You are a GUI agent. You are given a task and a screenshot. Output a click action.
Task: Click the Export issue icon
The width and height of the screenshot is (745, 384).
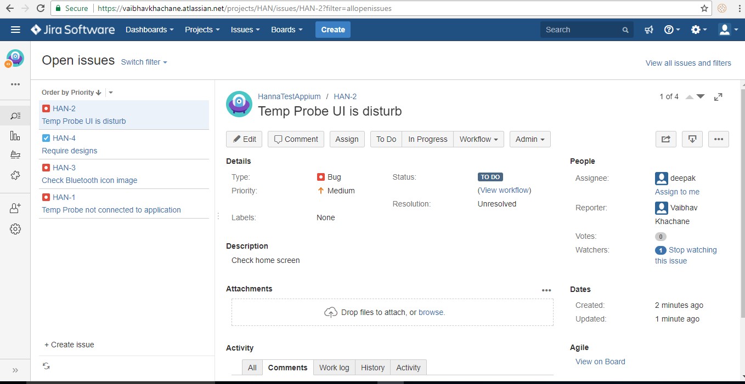[x=692, y=139]
